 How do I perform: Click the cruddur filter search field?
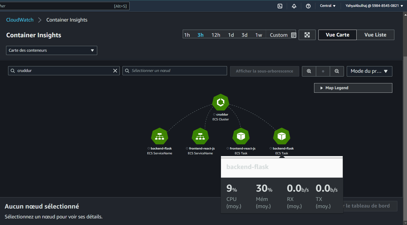(64, 71)
